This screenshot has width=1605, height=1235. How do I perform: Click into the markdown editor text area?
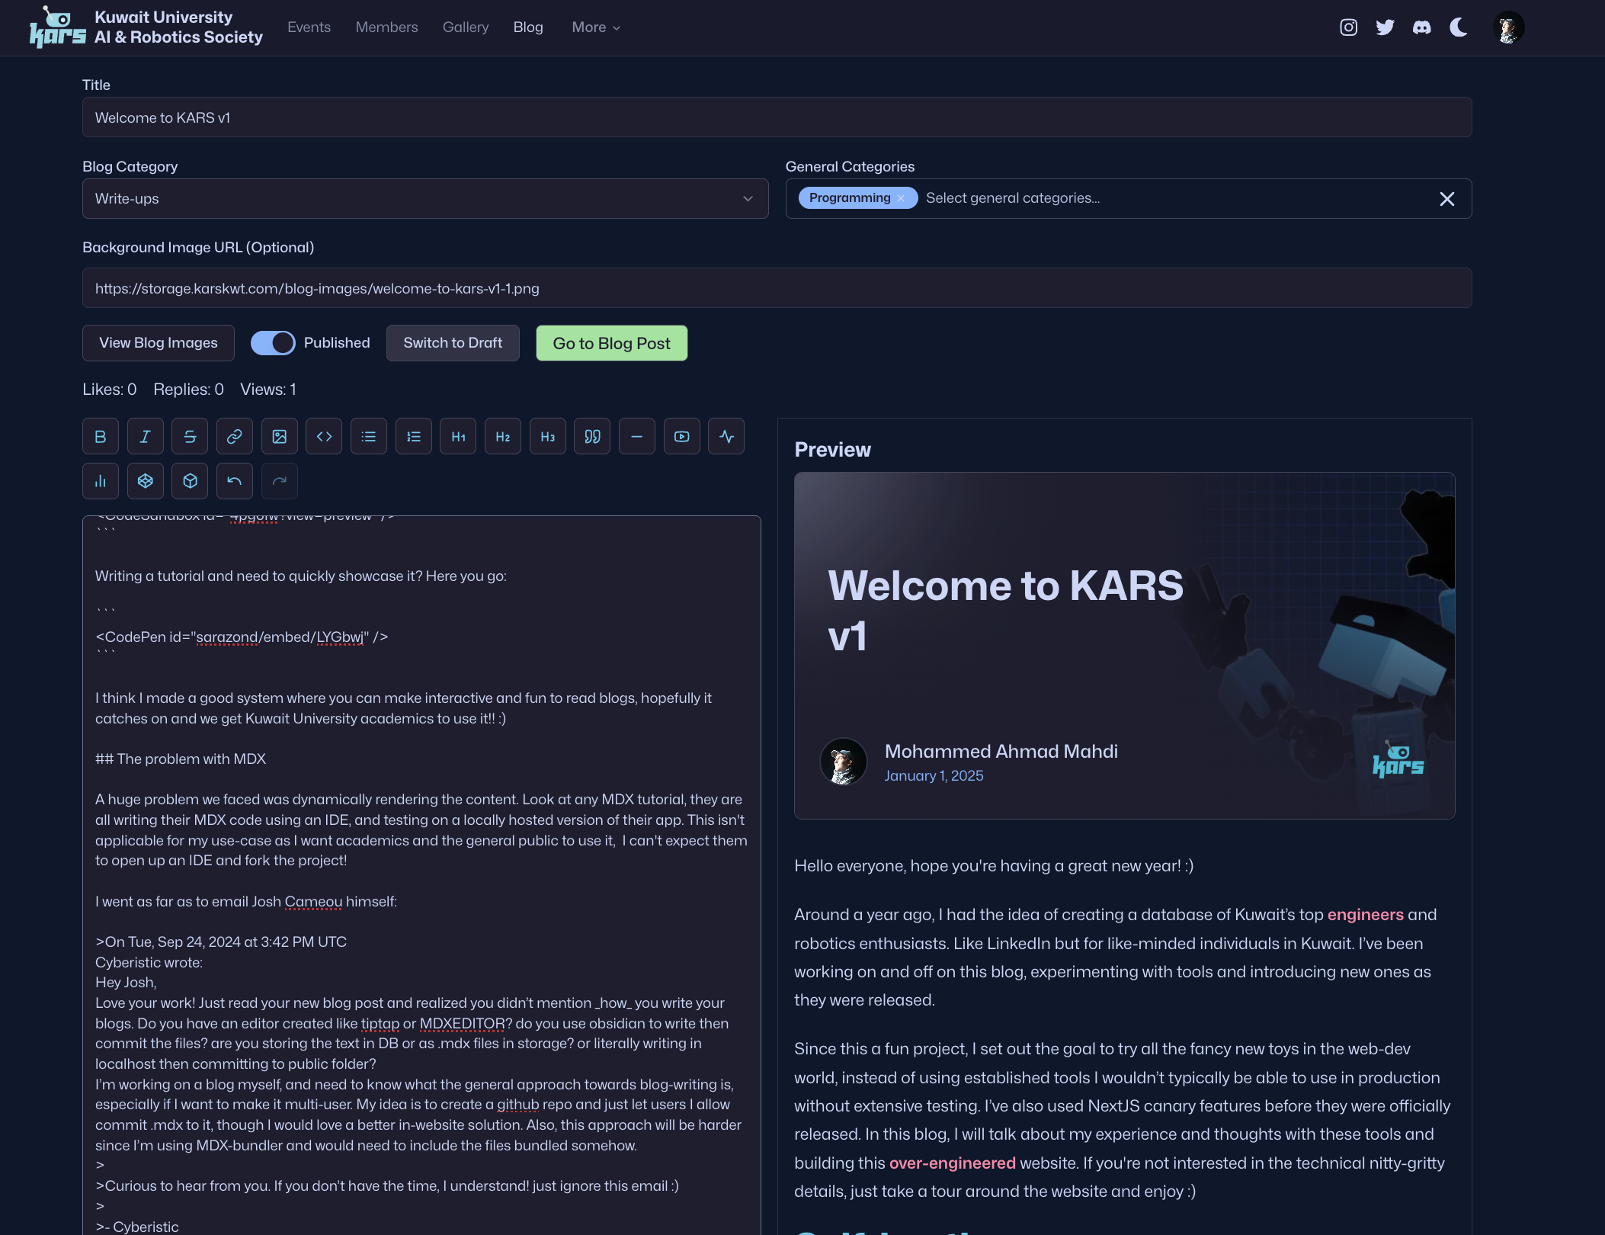pyautogui.click(x=421, y=875)
